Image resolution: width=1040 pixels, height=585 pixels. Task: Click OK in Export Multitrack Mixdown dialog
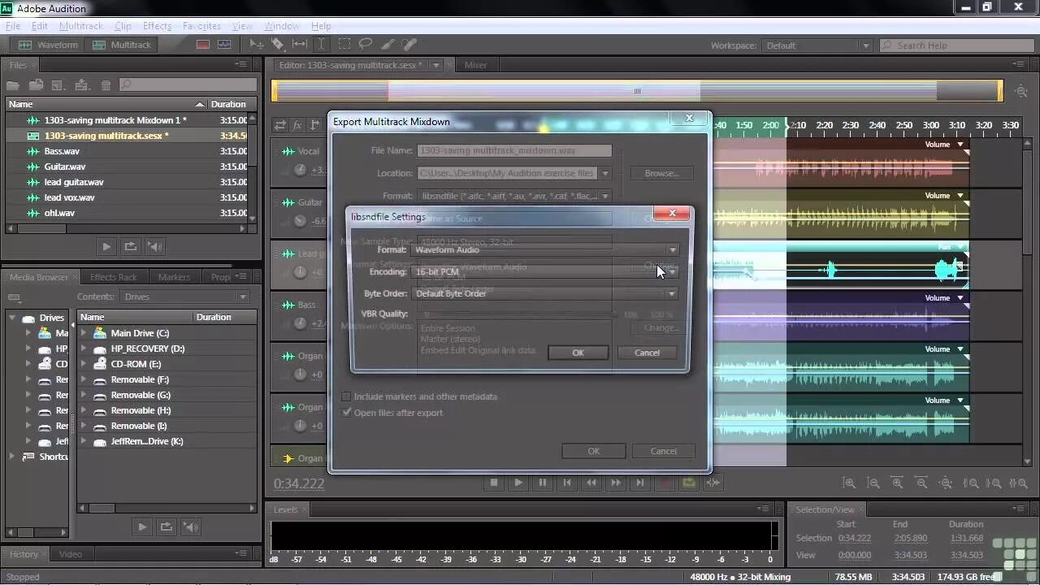594,451
